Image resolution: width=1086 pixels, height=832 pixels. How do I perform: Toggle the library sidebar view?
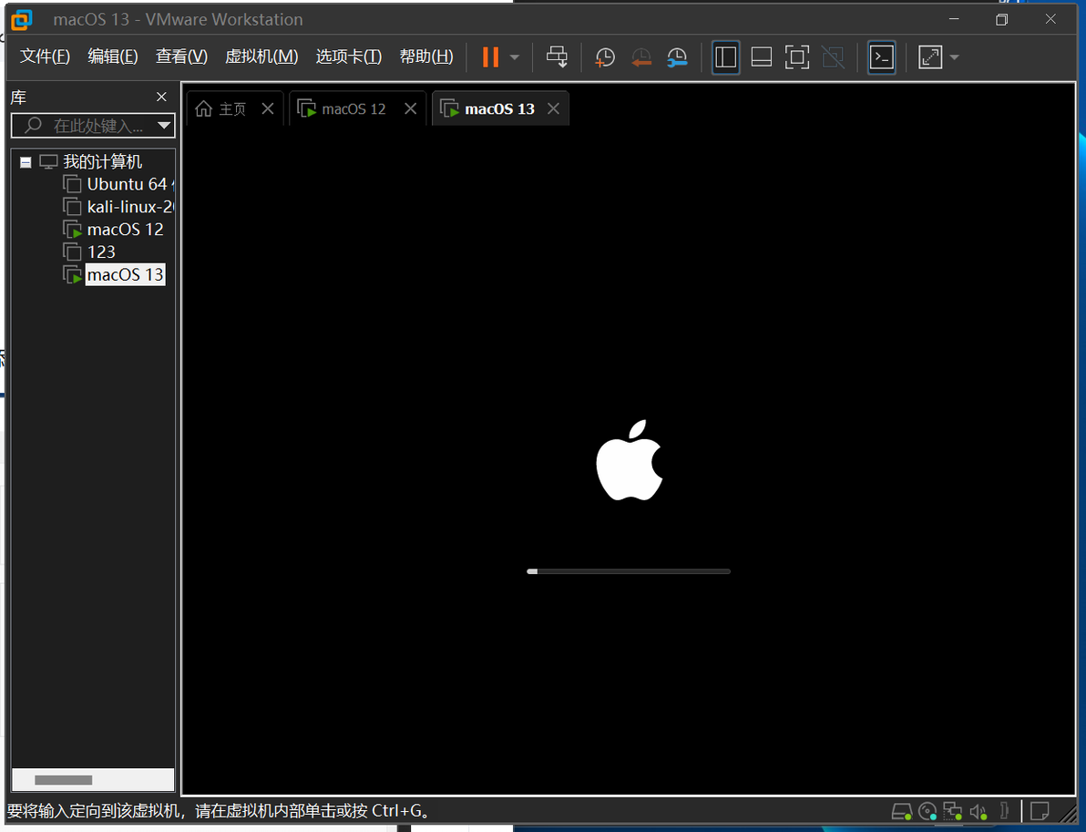pos(725,56)
